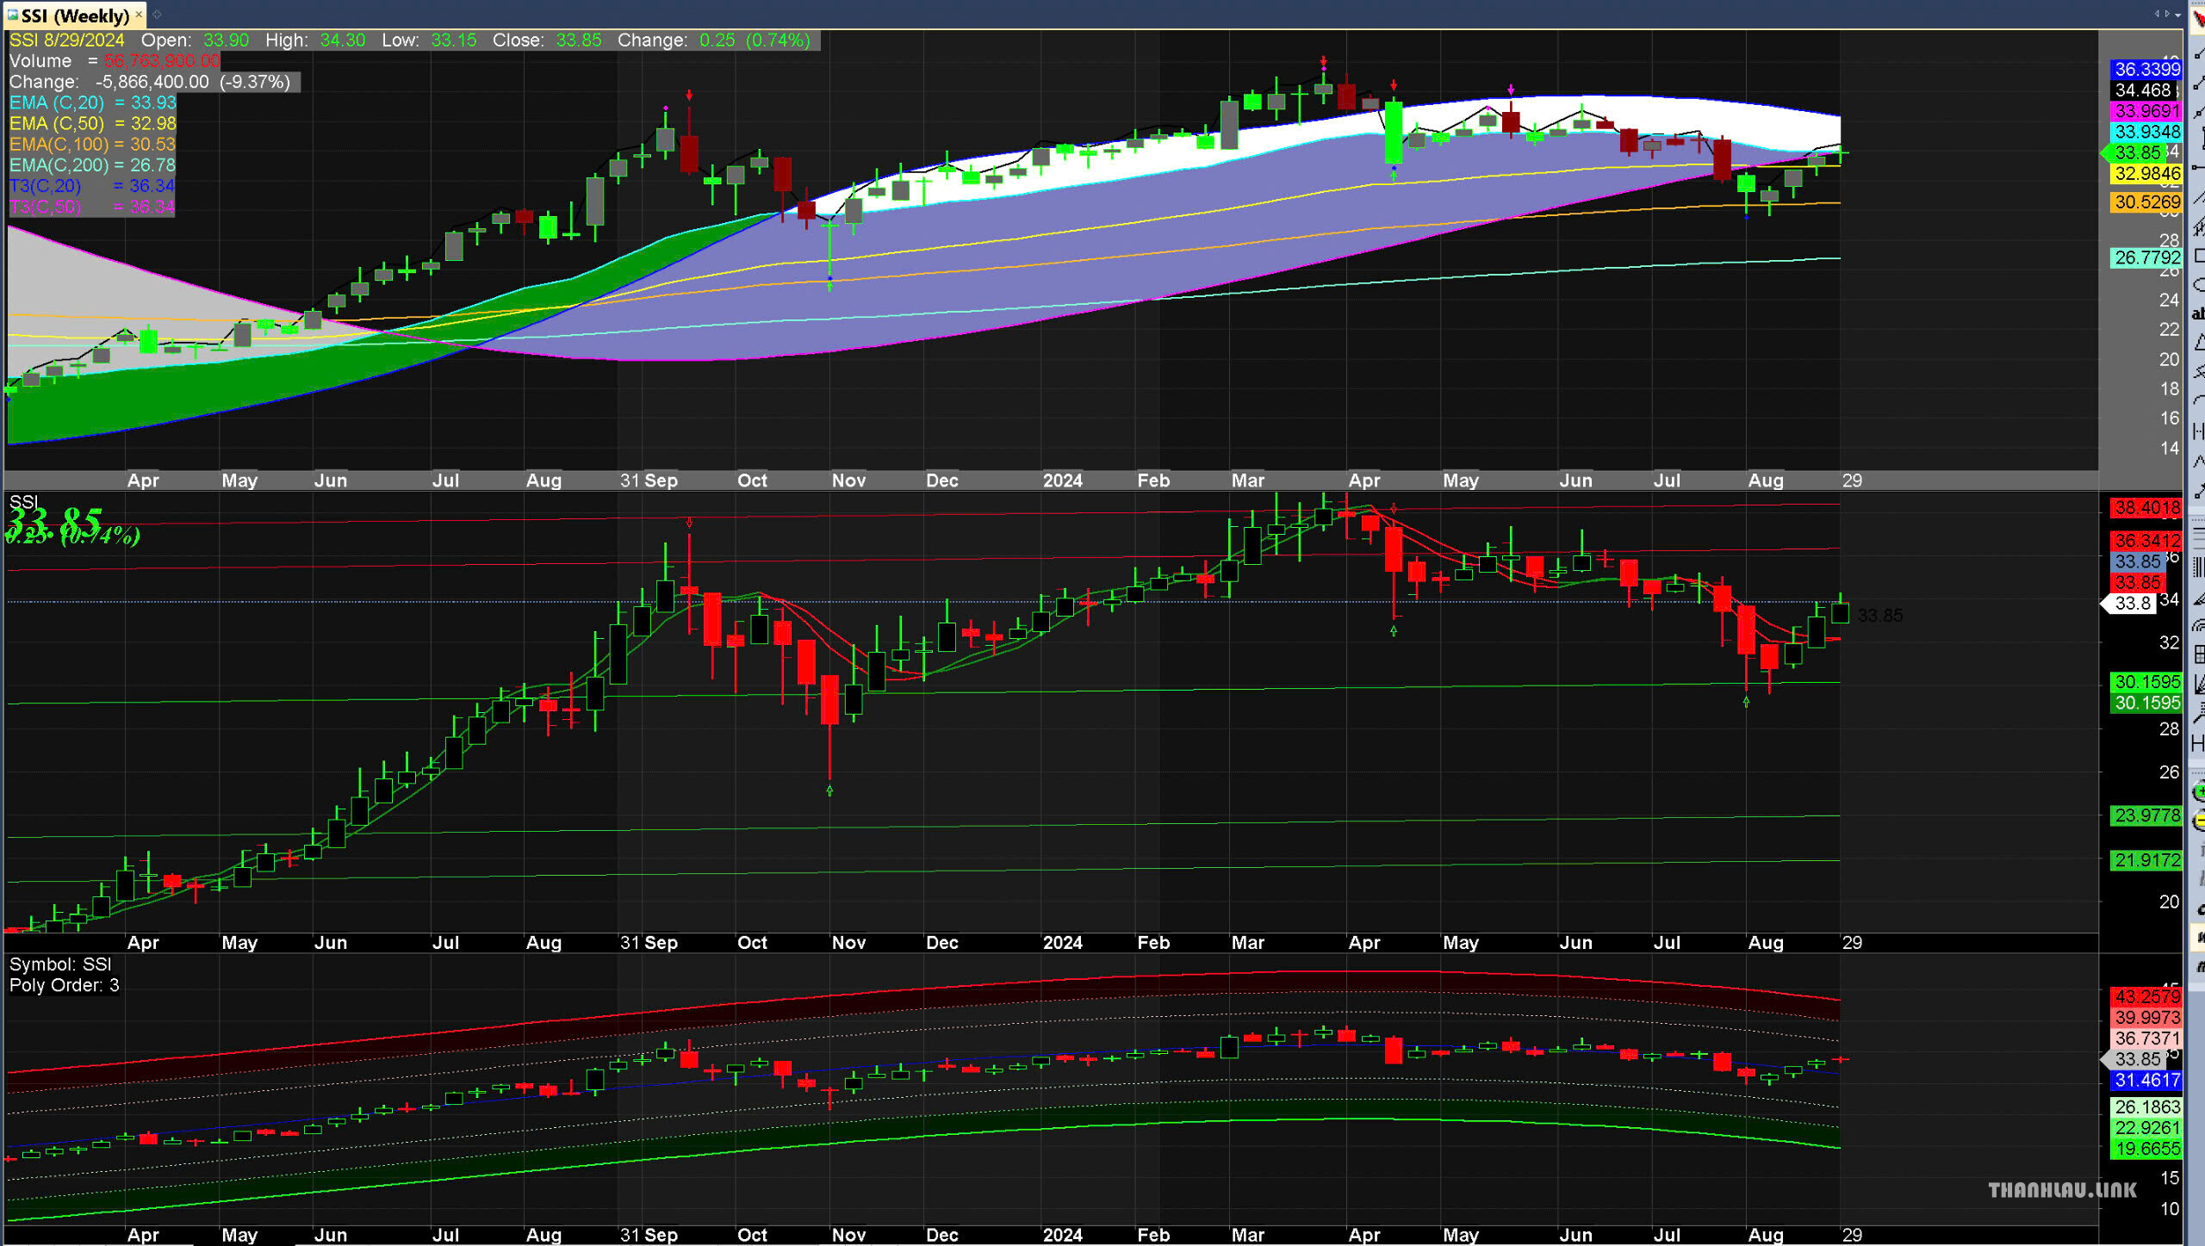Select the Cycles drawing tool

[x=2197, y=430]
